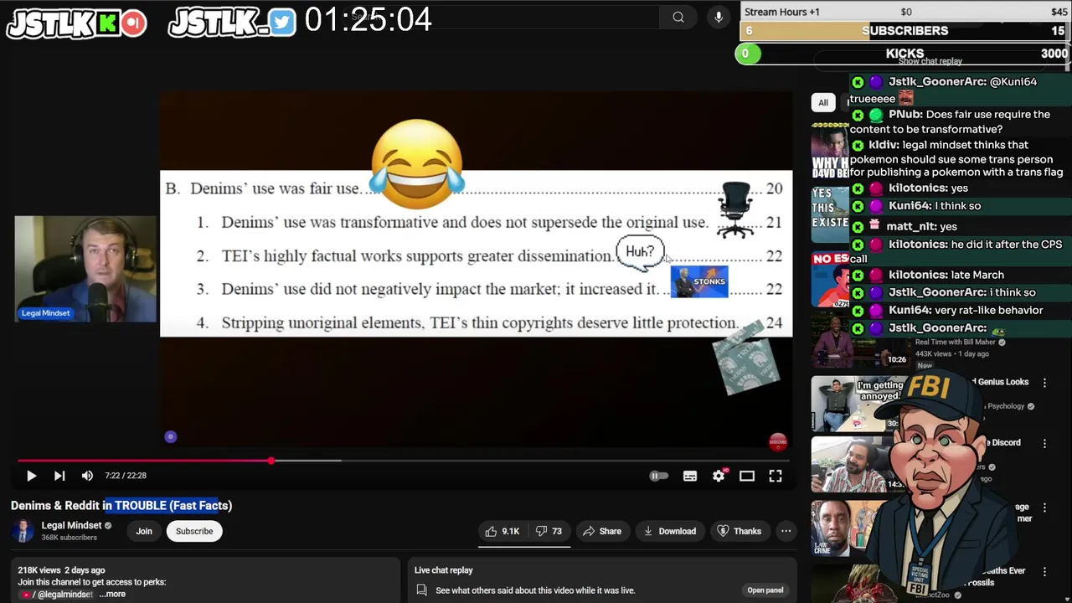
Task: Click the Legal Mindset webcam inset in the video
Action: coord(85,269)
